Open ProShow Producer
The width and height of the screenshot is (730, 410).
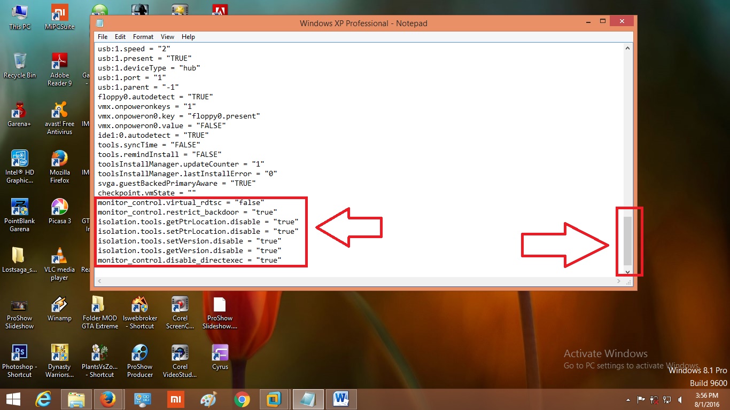tap(139, 352)
